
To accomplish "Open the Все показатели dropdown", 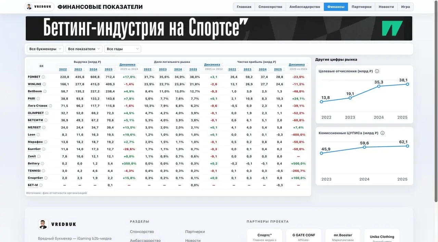I will 84,49.
